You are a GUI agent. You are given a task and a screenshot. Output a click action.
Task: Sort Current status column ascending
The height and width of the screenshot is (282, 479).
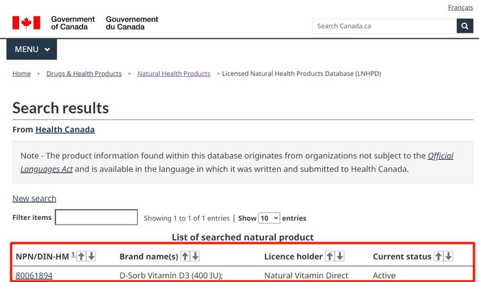(438, 256)
